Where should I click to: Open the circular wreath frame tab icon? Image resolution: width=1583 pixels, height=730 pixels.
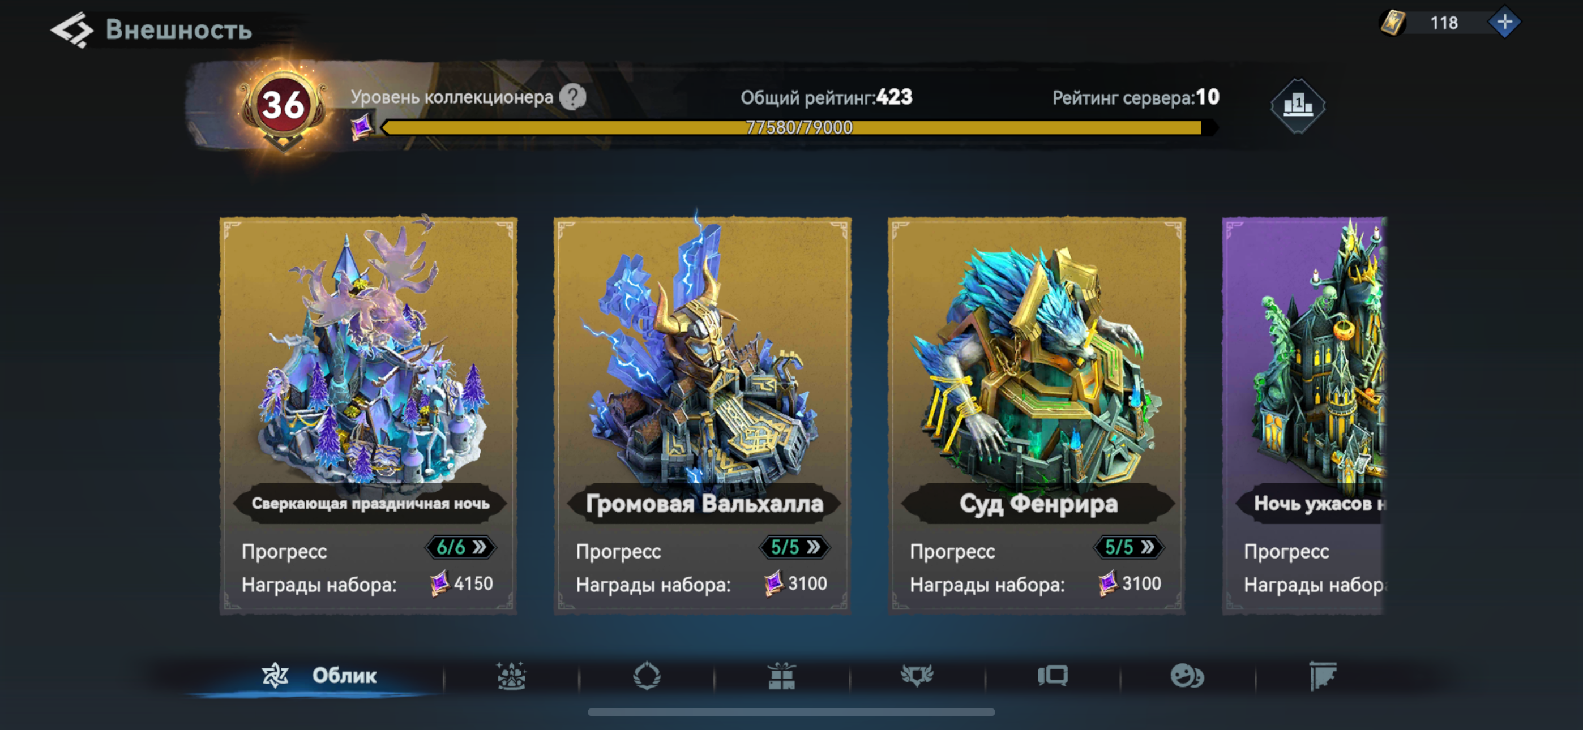tap(647, 676)
